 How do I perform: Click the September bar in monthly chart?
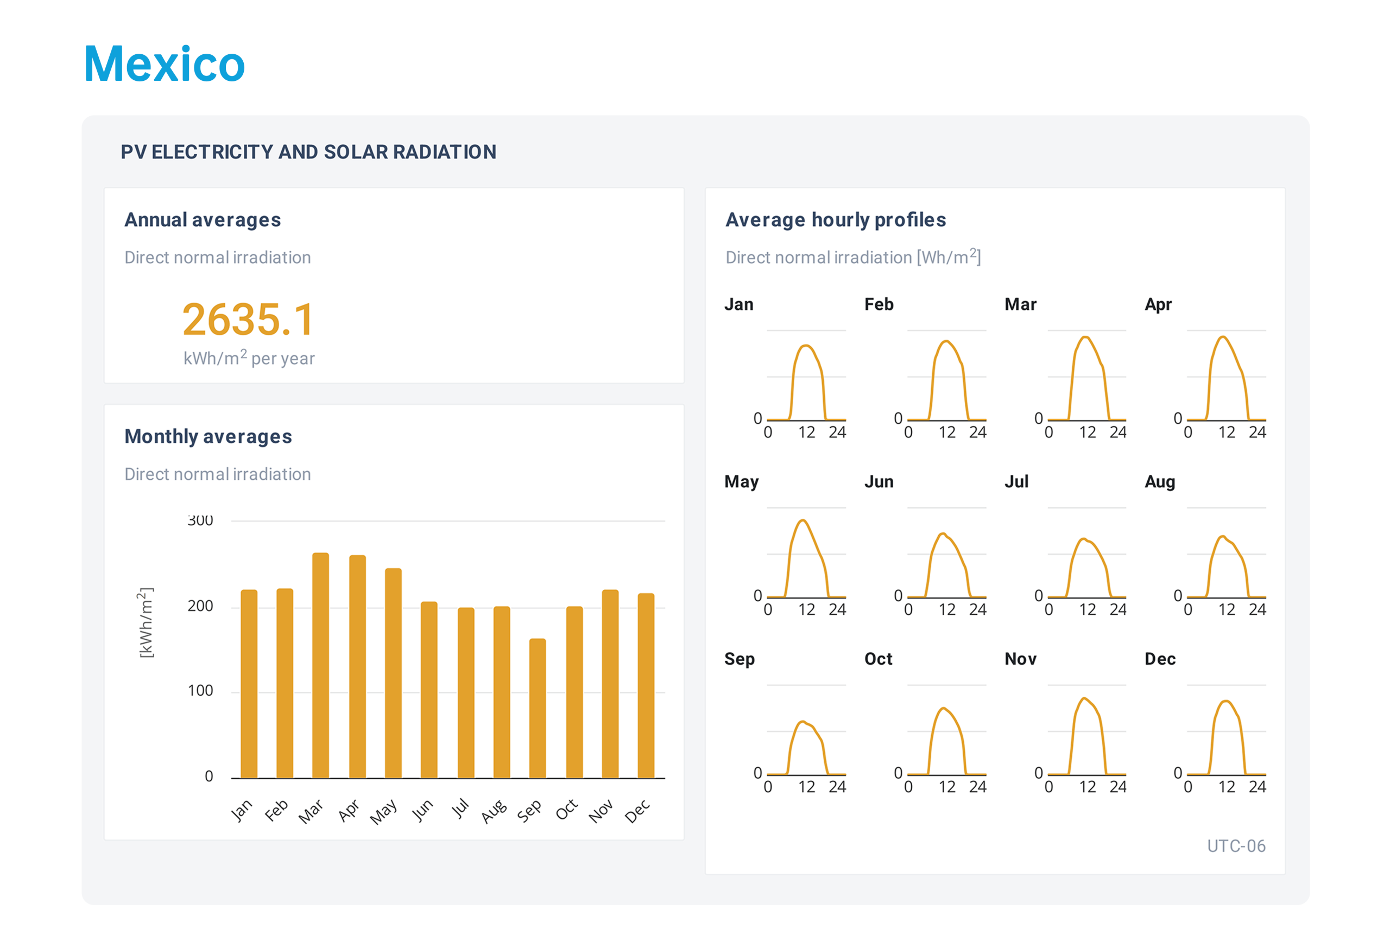click(x=537, y=708)
